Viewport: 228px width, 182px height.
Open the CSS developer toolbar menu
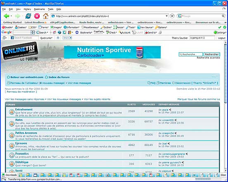[32, 27]
